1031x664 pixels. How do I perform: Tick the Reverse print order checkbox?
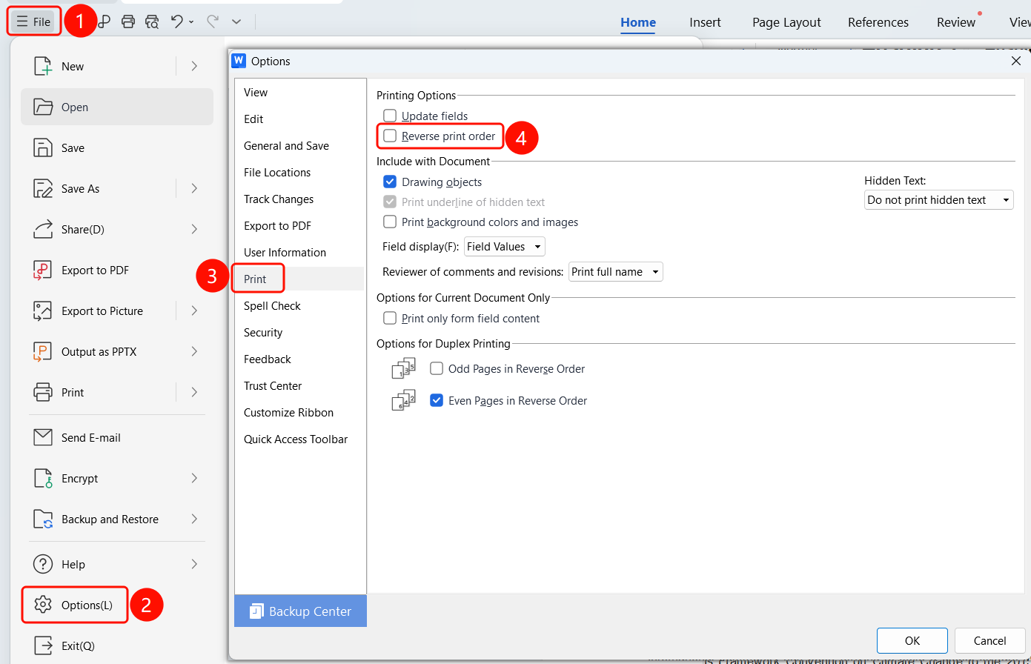(390, 136)
